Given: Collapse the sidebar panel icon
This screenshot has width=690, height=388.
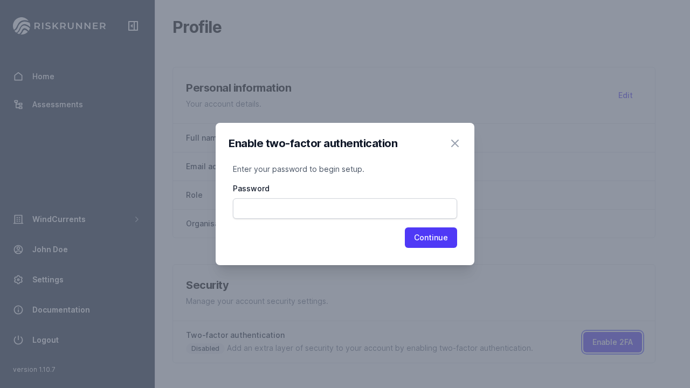Looking at the screenshot, I should (x=133, y=26).
